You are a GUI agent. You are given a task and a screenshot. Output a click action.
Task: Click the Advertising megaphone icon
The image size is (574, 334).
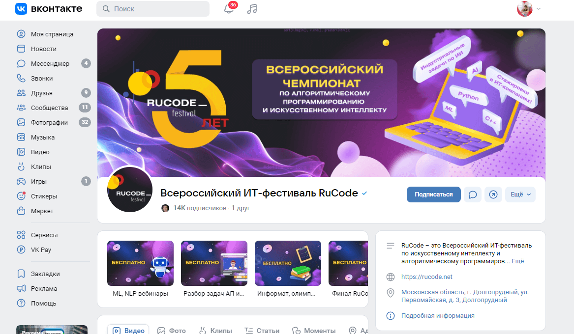pyautogui.click(x=21, y=288)
